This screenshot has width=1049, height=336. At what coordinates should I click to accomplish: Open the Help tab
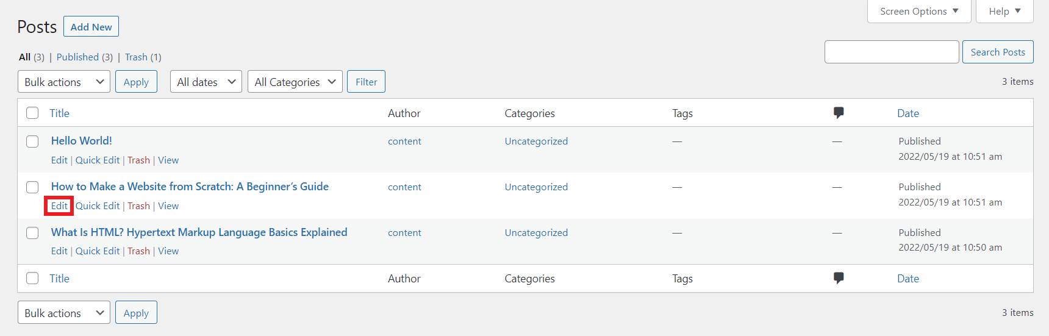pyautogui.click(x=1004, y=11)
